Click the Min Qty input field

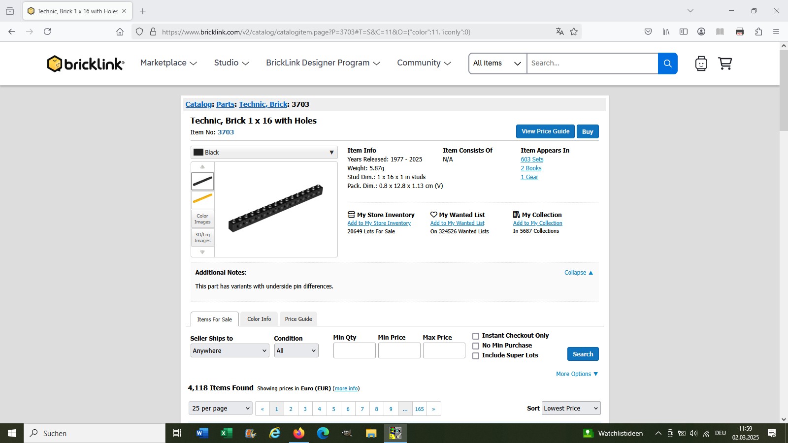(x=354, y=350)
